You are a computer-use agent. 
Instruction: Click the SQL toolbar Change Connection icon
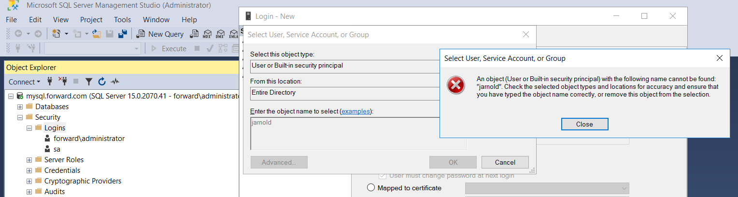[x=31, y=48]
